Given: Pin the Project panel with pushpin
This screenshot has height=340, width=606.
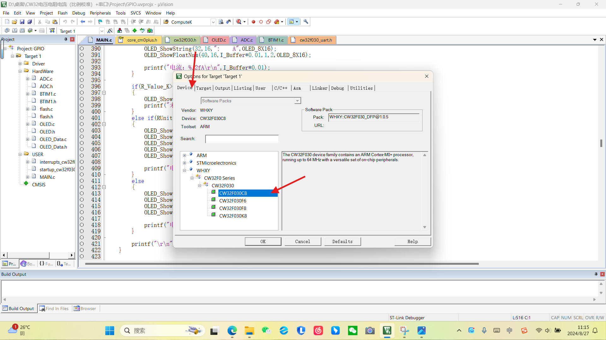Looking at the screenshot, I should click(66, 39).
